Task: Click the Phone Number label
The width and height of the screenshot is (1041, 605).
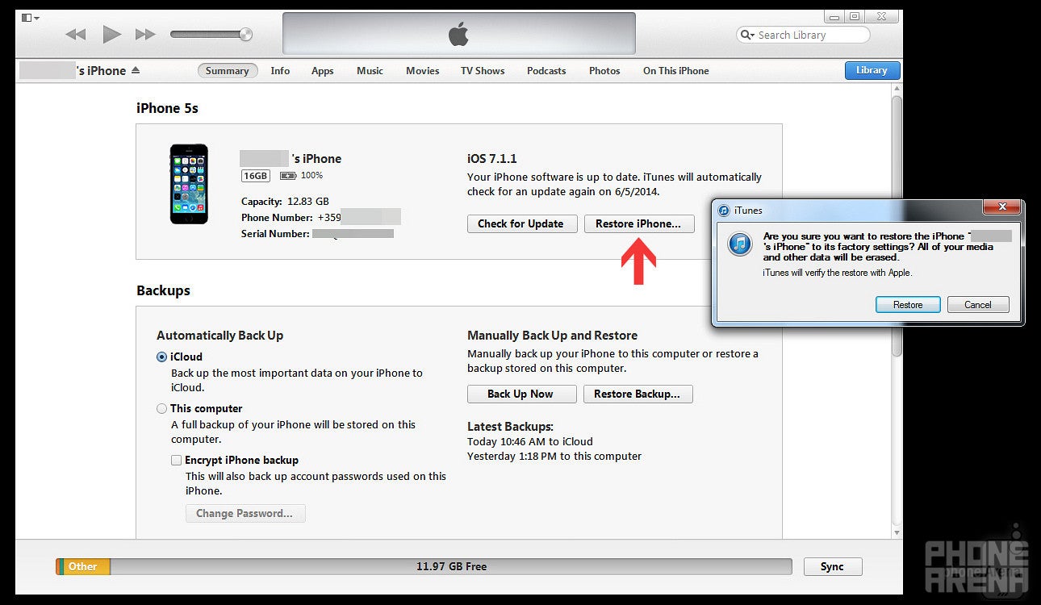Action: coord(277,218)
